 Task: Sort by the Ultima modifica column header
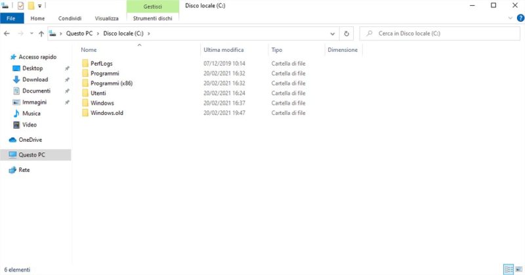(223, 50)
